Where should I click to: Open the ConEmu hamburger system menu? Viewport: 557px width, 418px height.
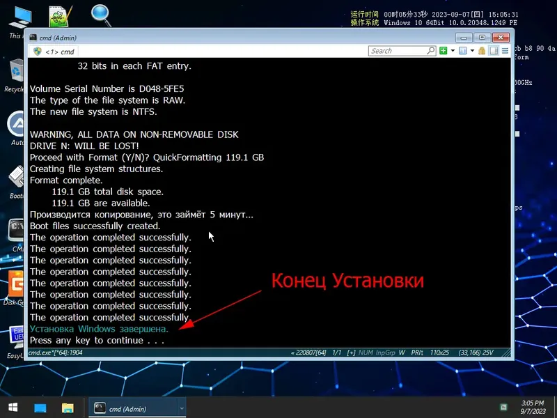point(505,51)
